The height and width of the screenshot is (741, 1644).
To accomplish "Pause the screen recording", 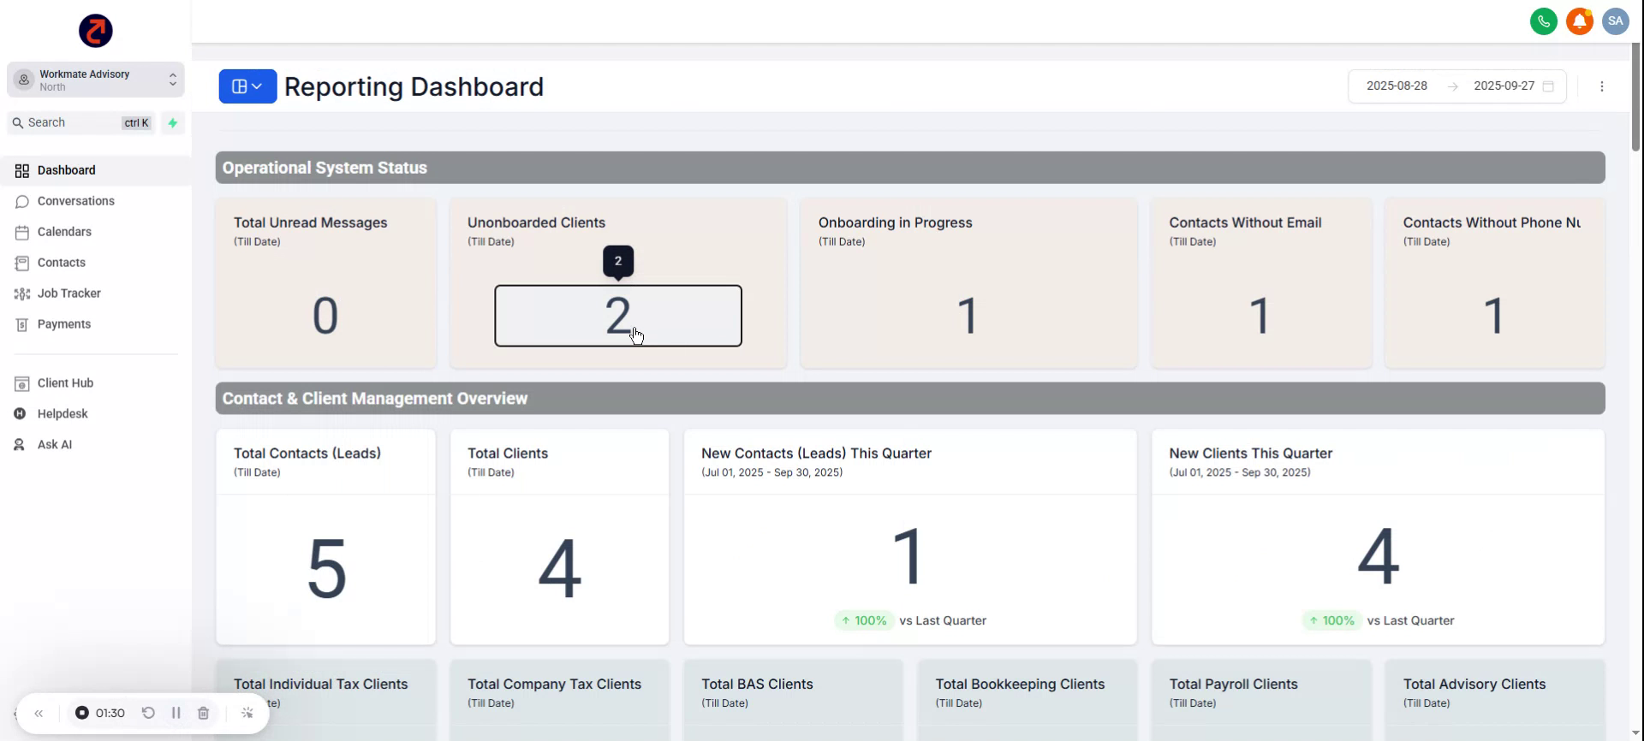I will (176, 713).
